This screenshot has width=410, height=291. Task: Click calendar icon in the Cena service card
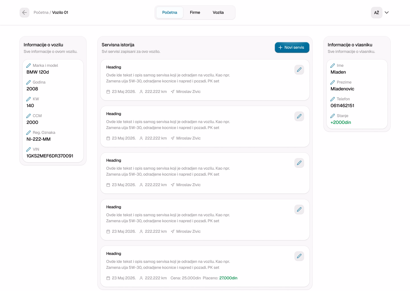pos(108,278)
